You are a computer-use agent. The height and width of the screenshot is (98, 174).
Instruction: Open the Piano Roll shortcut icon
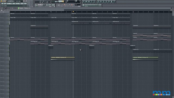click(x=89, y=2)
